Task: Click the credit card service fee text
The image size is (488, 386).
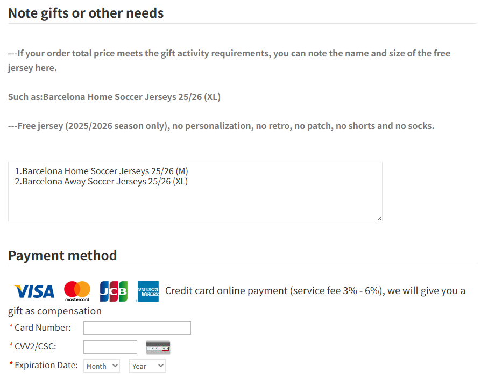Action: tap(315, 291)
